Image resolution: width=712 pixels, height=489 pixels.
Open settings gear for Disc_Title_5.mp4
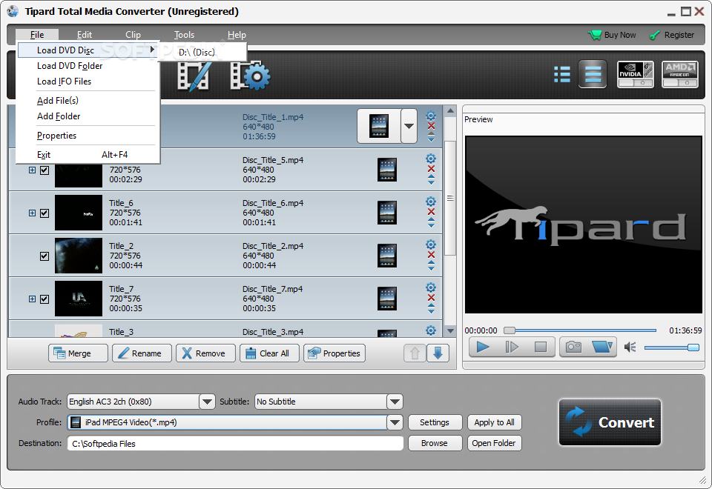click(x=431, y=159)
